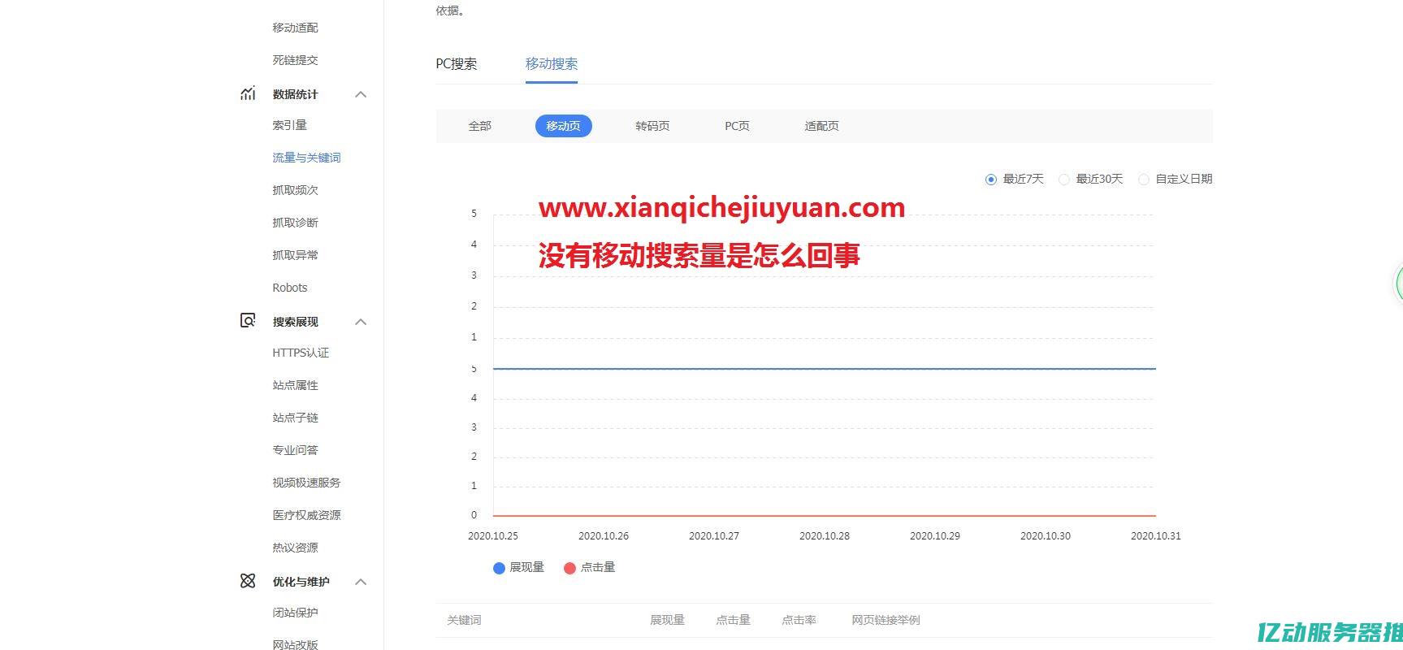The width and height of the screenshot is (1403, 650).
Task: Open 移动适配 in the sidebar
Action: [295, 28]
